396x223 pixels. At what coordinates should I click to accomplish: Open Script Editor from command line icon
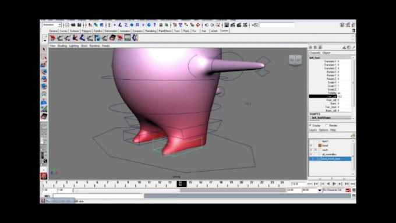click(354, 196)
